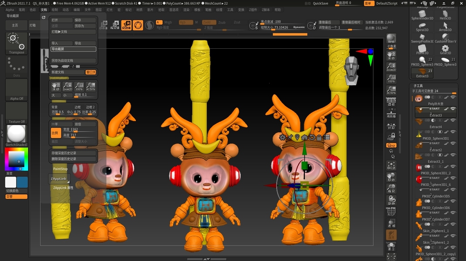Click the gizmo home reset icon

304,137
